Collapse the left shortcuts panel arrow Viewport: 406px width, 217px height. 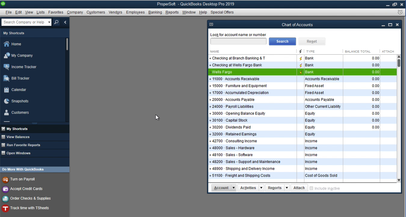(x=65, y=22)
